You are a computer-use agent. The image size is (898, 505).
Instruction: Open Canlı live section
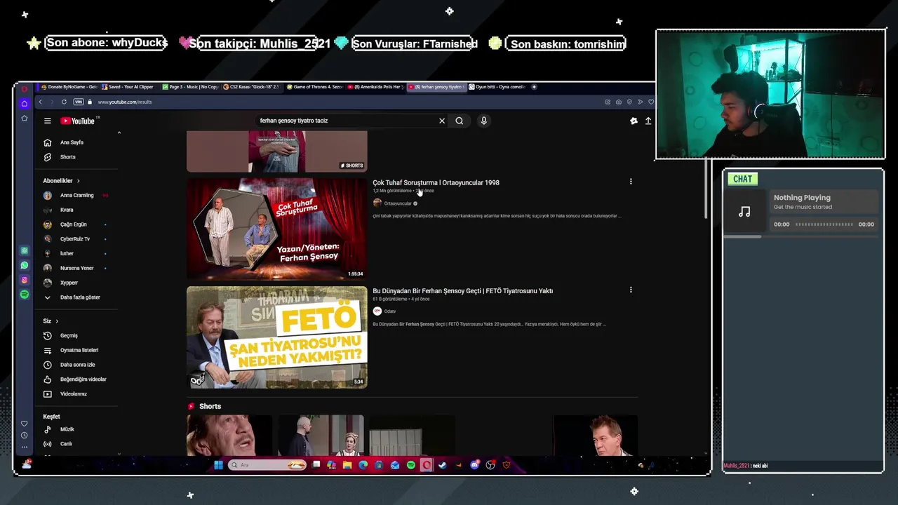click(66, 444)
